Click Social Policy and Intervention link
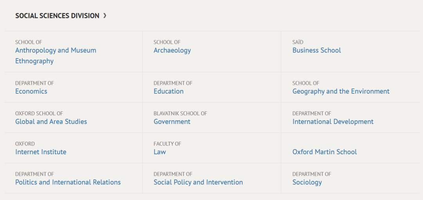Screen dimensions: 423x200 (x=198, y=182)
